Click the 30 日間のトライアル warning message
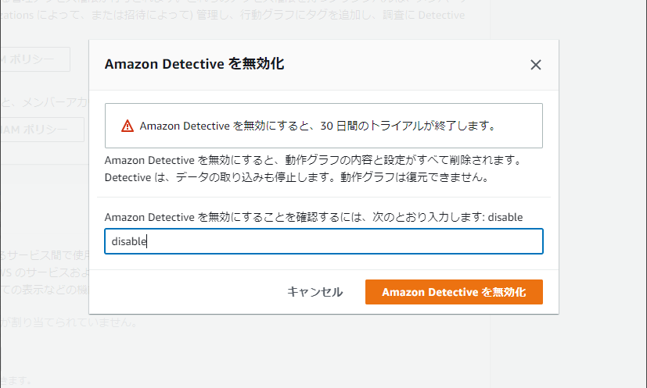647x388 pixels. tap(318, 126)
